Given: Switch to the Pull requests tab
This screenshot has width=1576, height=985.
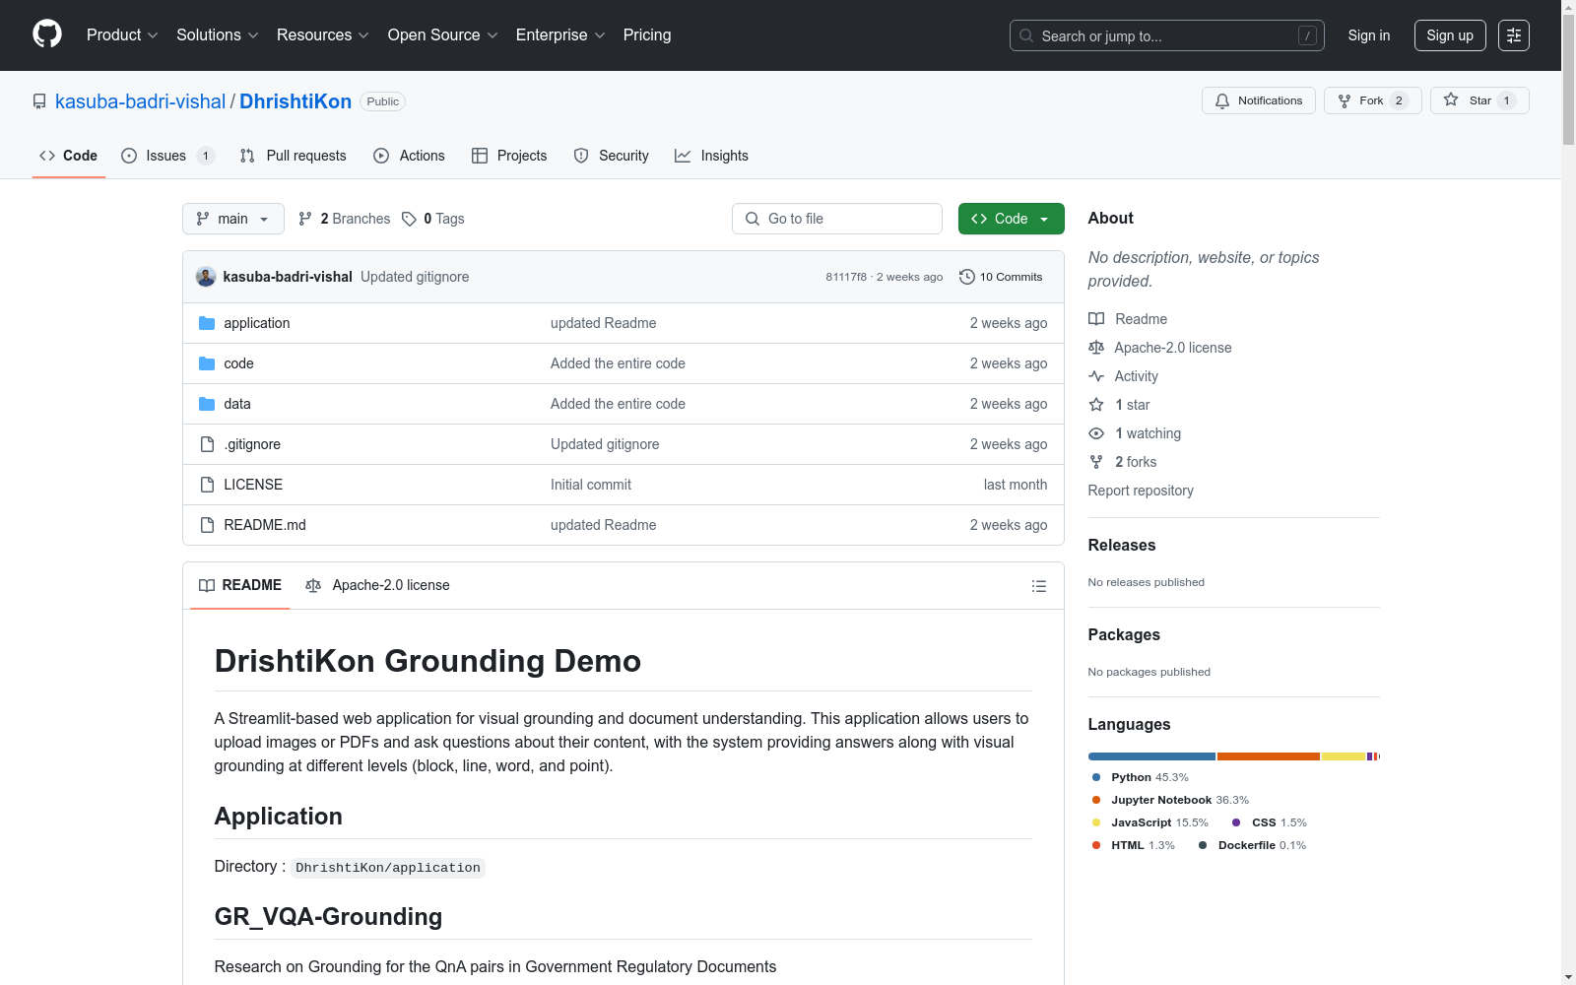Looking at the screenshot, I should (x=293, y=156).
